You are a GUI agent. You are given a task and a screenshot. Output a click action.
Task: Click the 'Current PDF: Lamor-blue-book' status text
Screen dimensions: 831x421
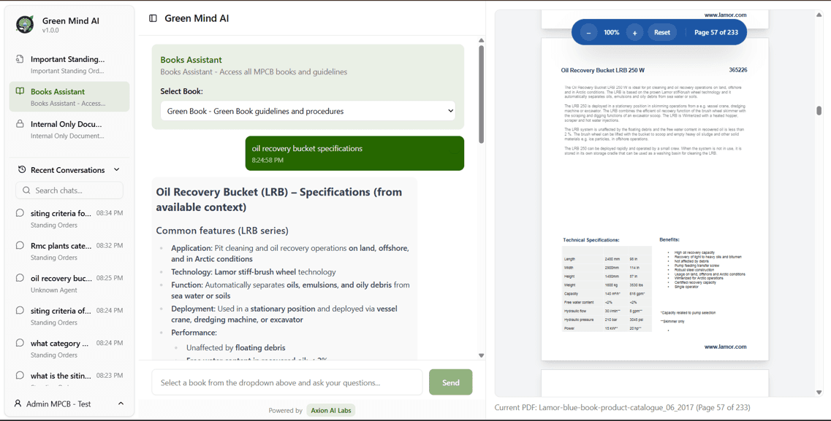tap(622, 407)
